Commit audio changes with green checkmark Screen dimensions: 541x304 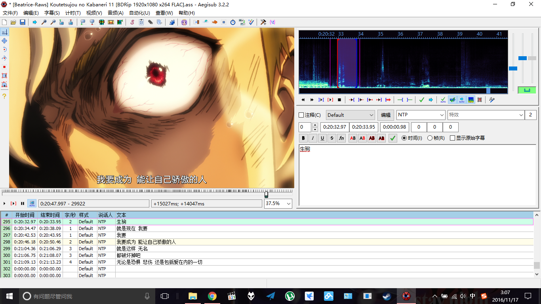tap(422, 100)
